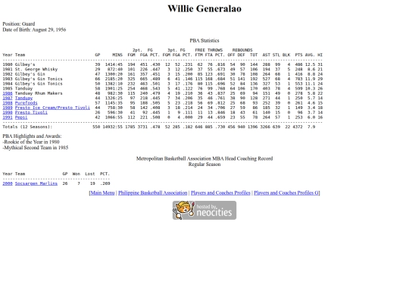Click the Date of Birth line
The image size is (409, 307).
pos(34,30)
